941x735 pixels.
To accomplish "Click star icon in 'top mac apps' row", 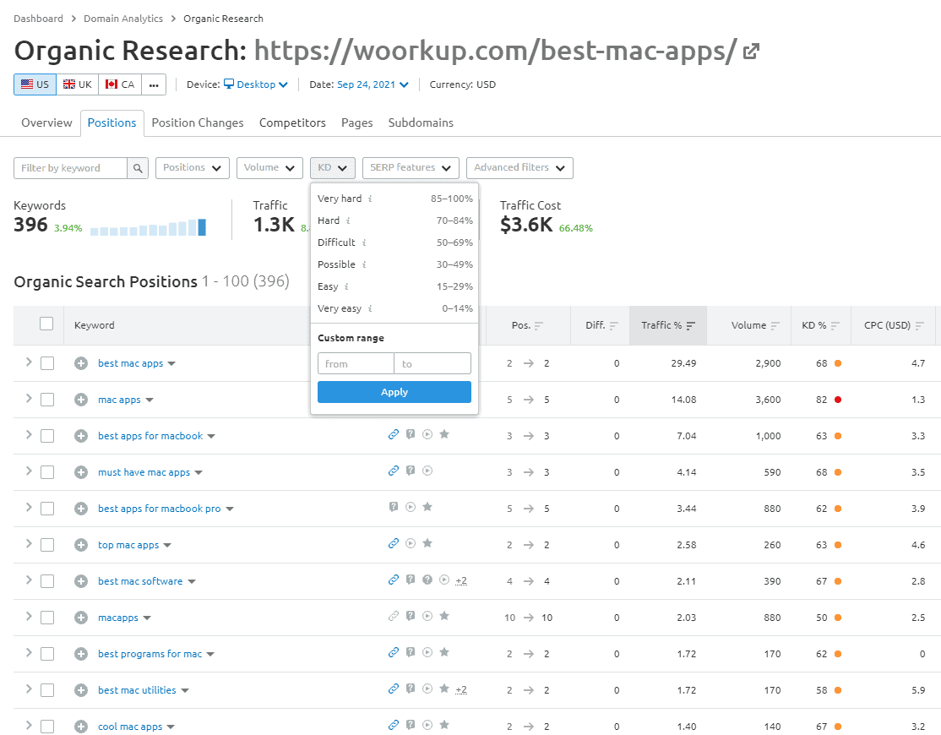I will click(x=427, y=543).
